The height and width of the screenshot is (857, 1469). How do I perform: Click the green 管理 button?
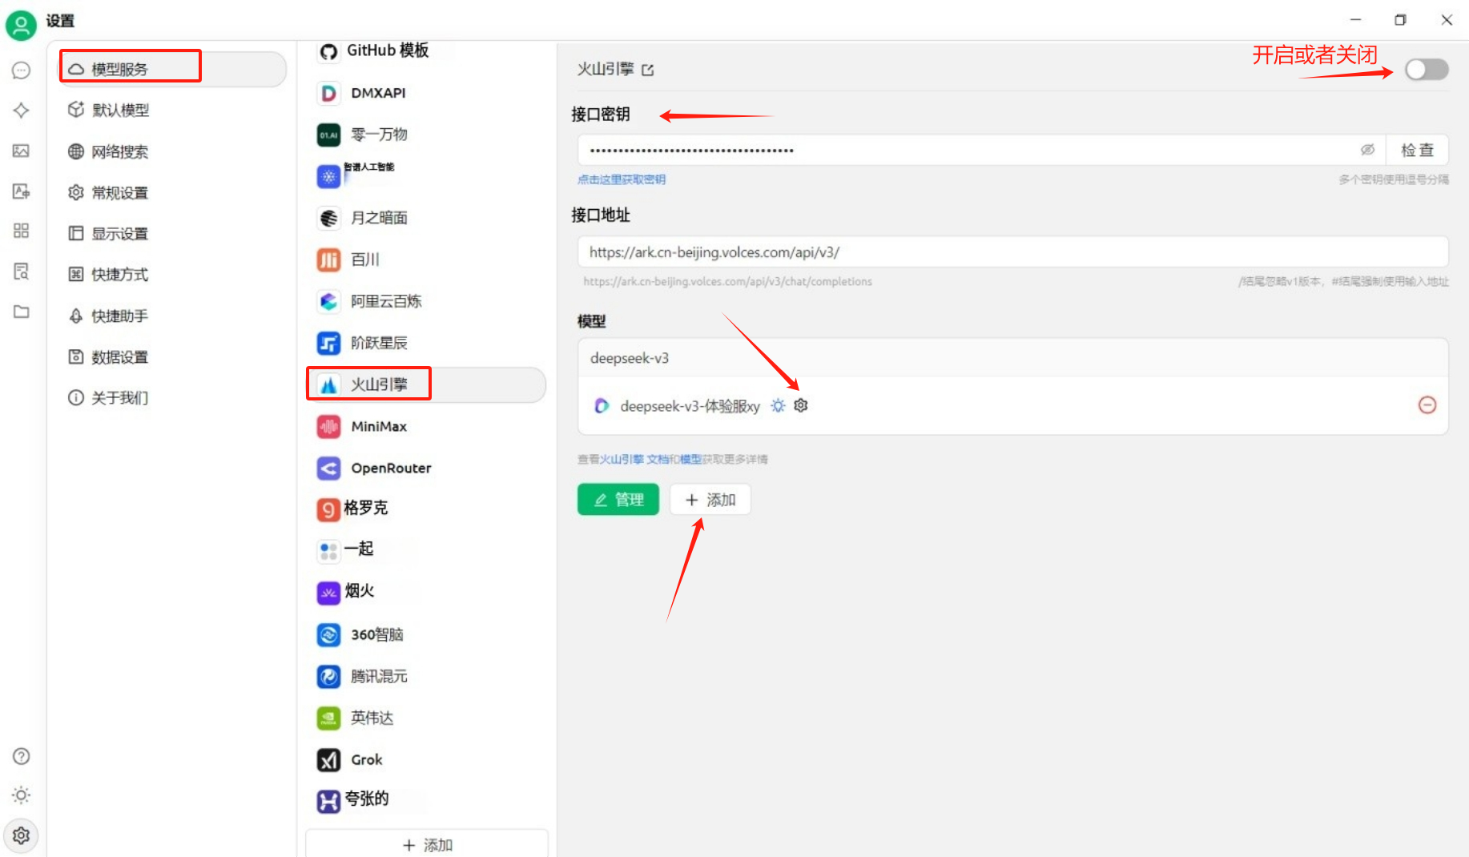point(618,500)
